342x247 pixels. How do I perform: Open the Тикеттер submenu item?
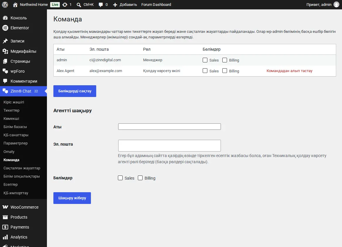11,110
